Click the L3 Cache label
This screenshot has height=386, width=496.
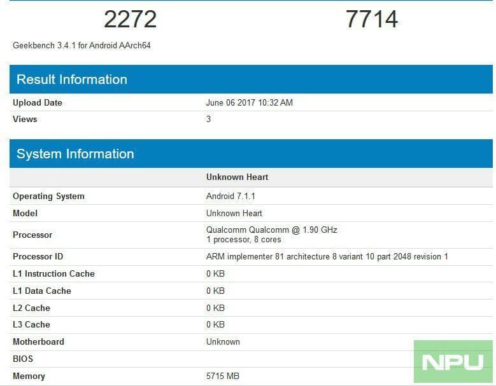tap(31, 325)
